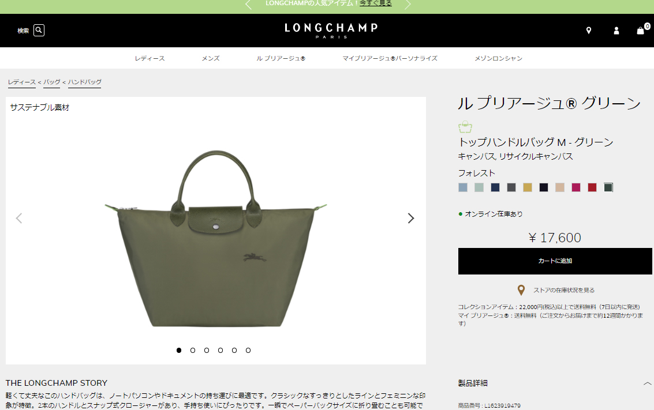Open the account profile icon
This screenshot has height=410, width=654.
(x=616, y=31)
